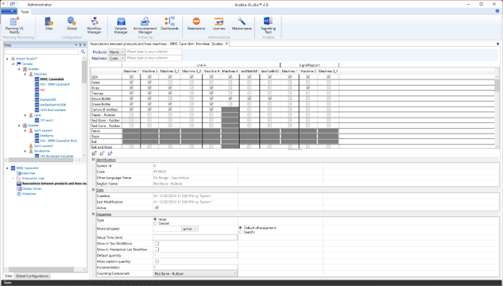Open the Machines Code filter dropdown
The width and height of the screenshot is (503, 286).
pos(116,58)
